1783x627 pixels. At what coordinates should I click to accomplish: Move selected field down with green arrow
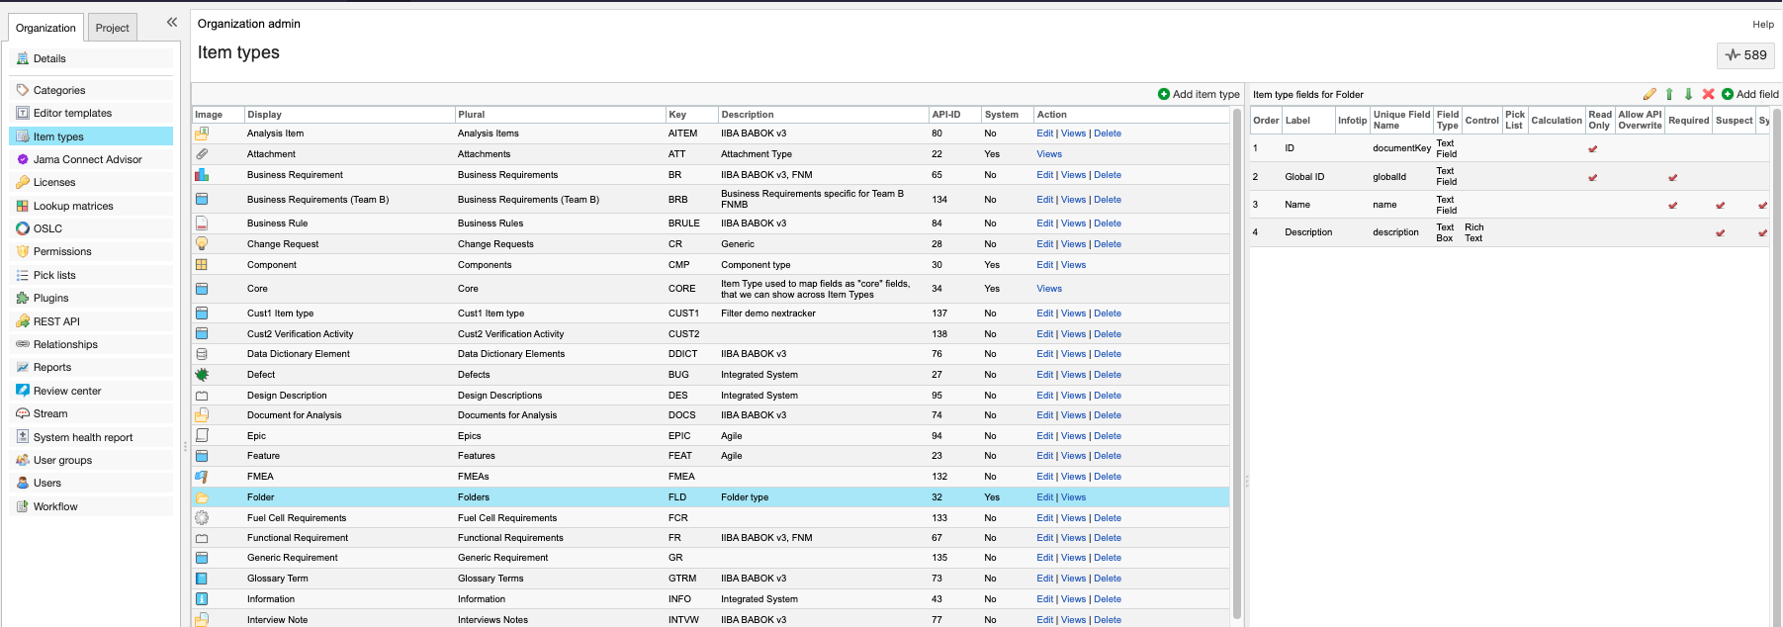tap(1688, 94)
